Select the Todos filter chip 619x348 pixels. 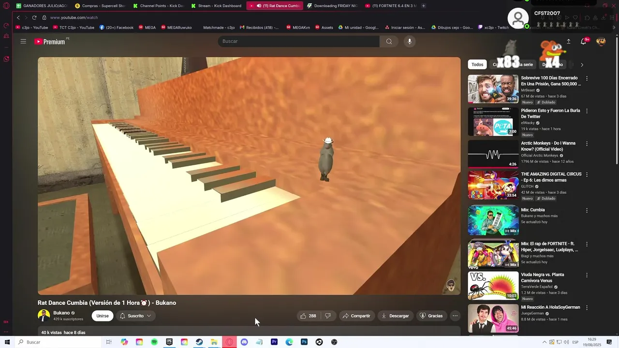click(x=477, y=65)
